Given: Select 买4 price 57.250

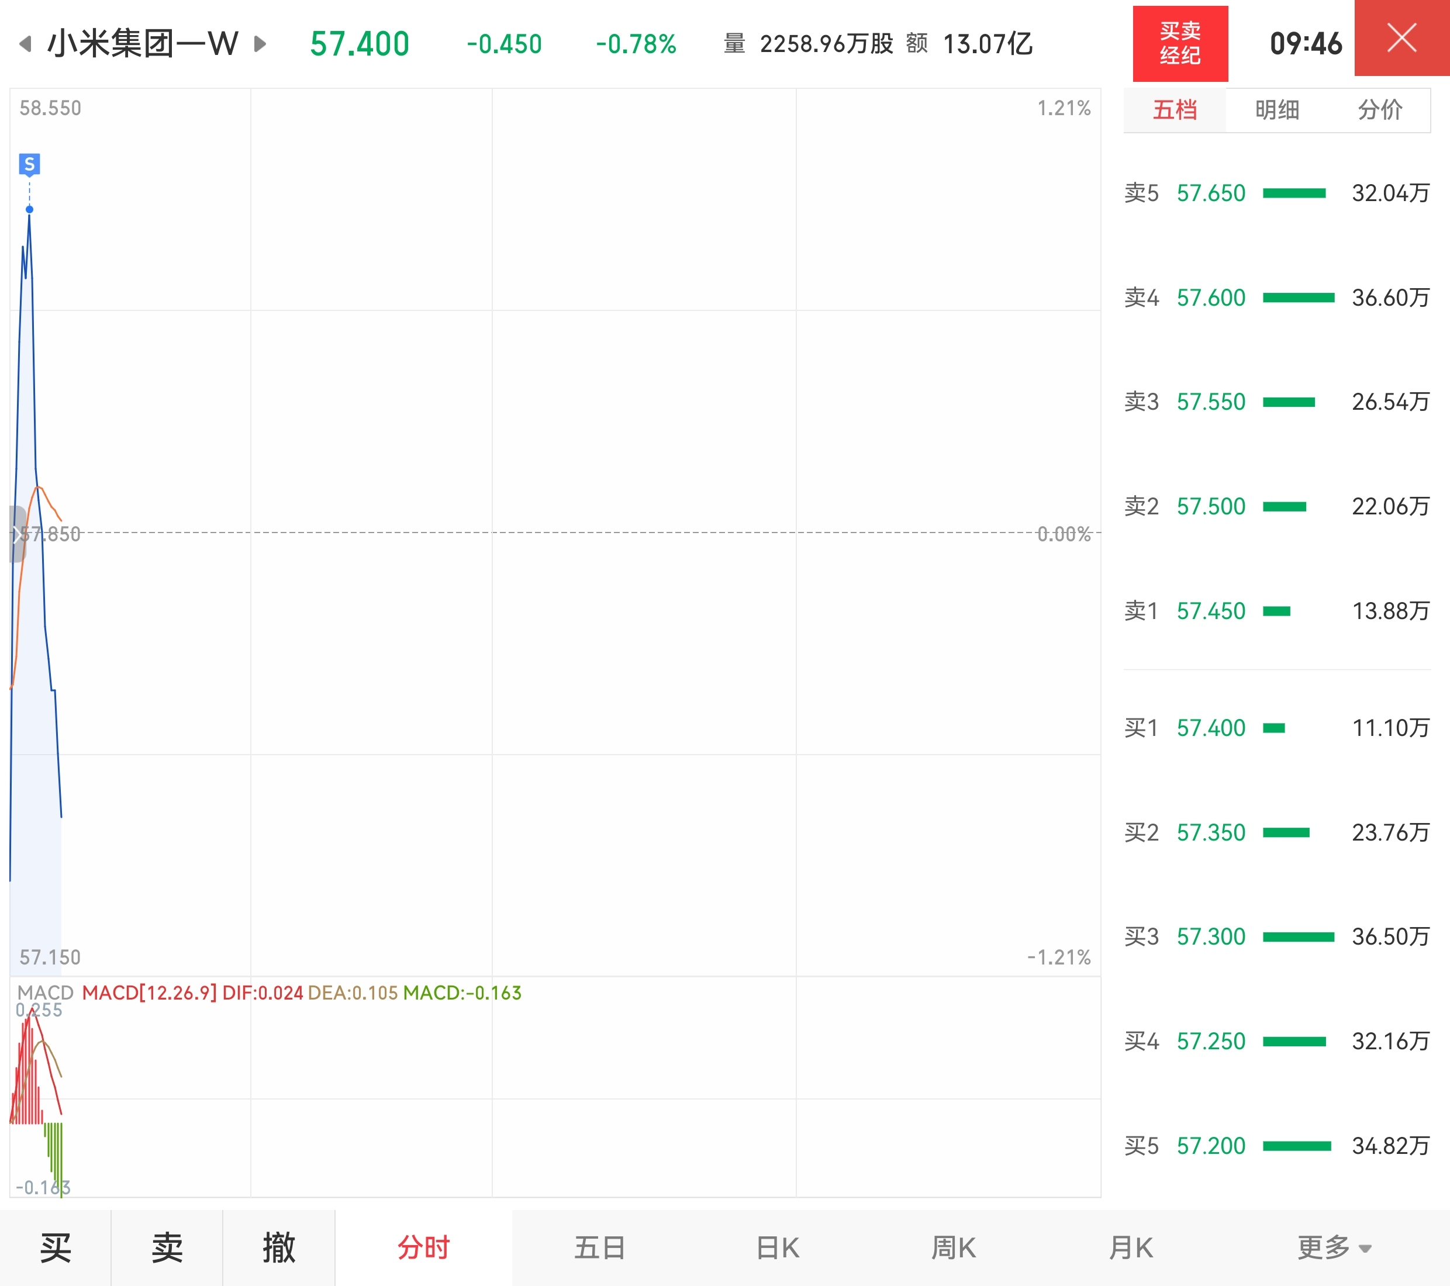Looking at the screenshot, I should click(1211, 1041).
